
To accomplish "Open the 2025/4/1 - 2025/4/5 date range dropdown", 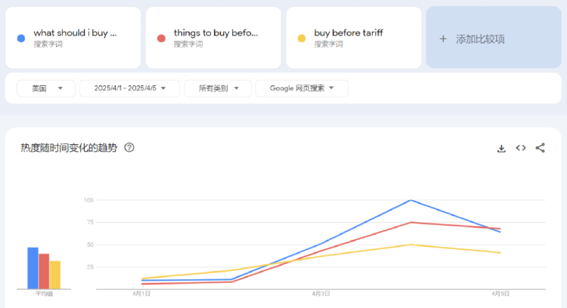I will pyautogui.click(x=129, y=88).
